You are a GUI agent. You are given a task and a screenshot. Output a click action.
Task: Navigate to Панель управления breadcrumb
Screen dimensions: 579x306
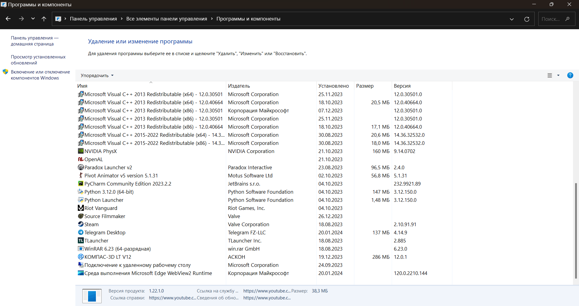click(x=93, y=19)
